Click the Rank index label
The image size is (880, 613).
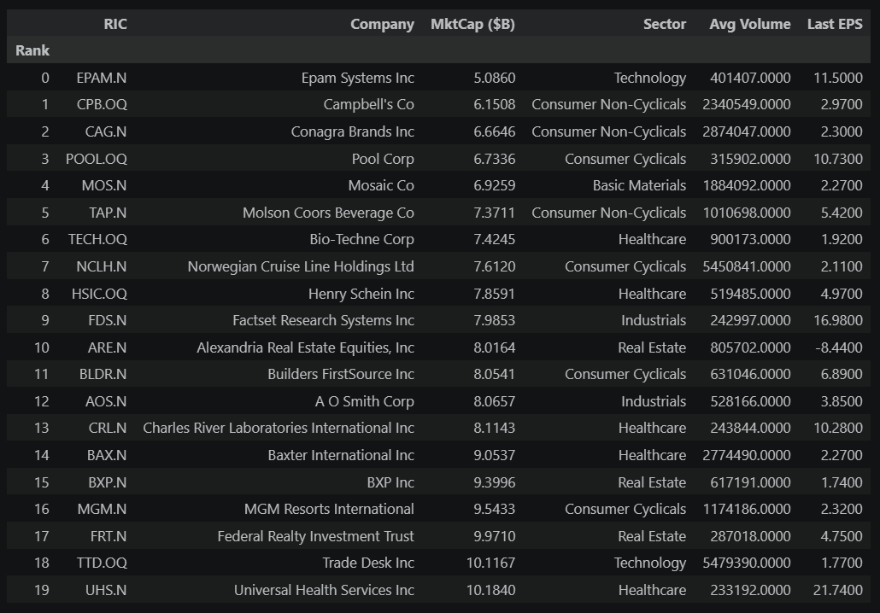point(32,50)
